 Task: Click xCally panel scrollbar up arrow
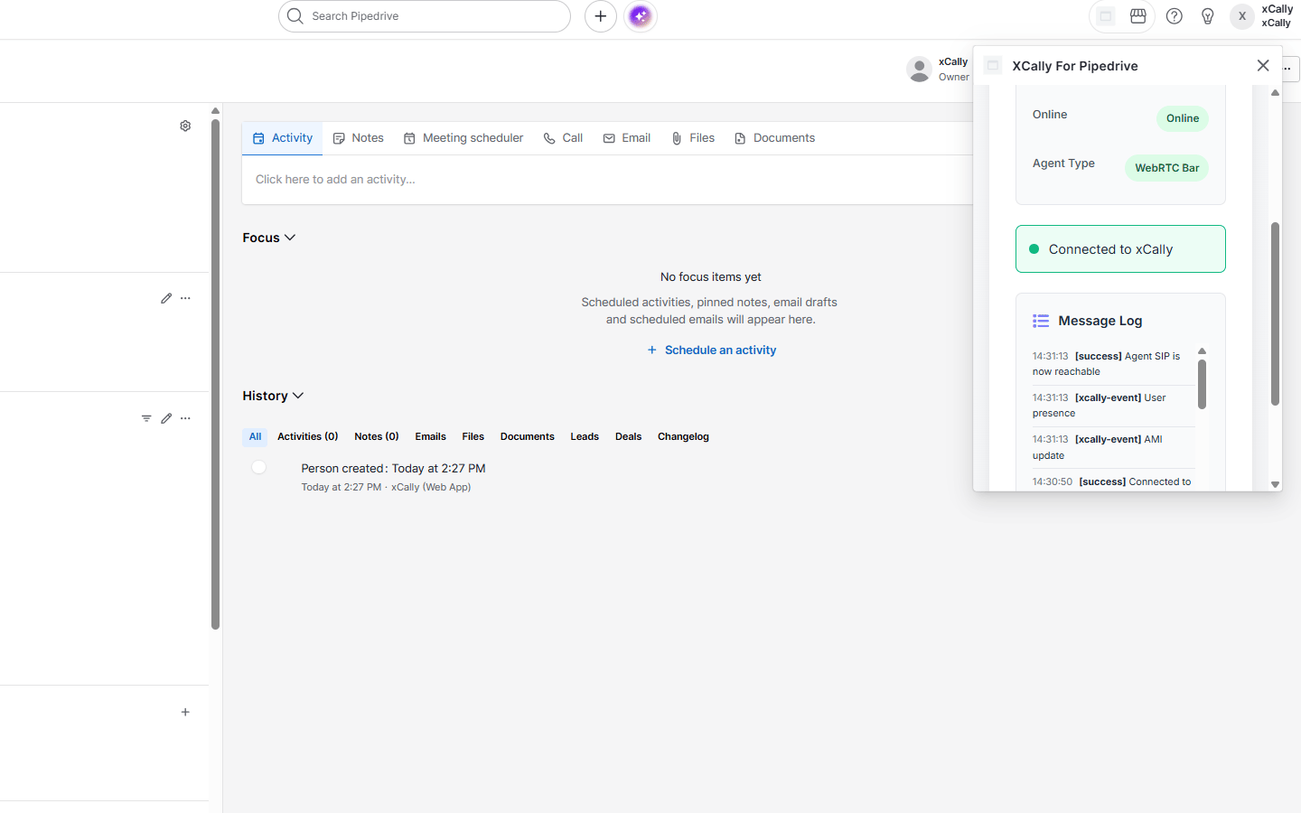point(1275,92)
